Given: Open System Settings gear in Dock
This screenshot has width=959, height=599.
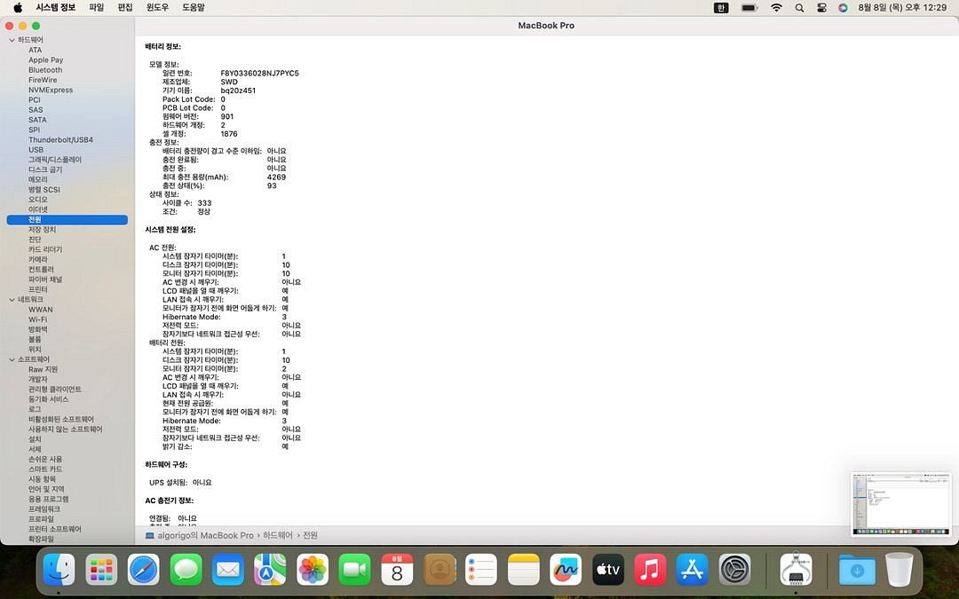Looking at the screenshot, I should pyautogui.click(x=734, y=570).
